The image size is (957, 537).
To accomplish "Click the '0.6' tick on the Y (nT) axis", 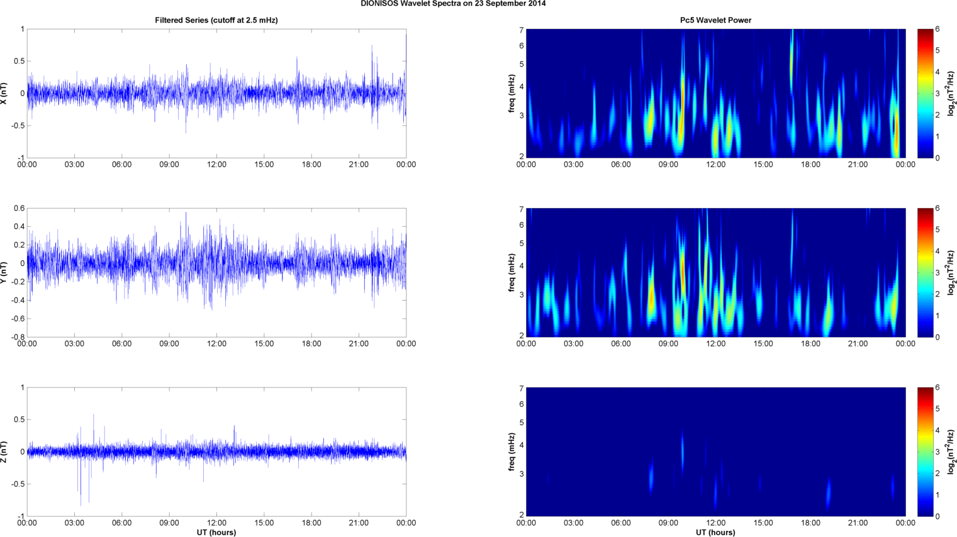I will [20, 208].
